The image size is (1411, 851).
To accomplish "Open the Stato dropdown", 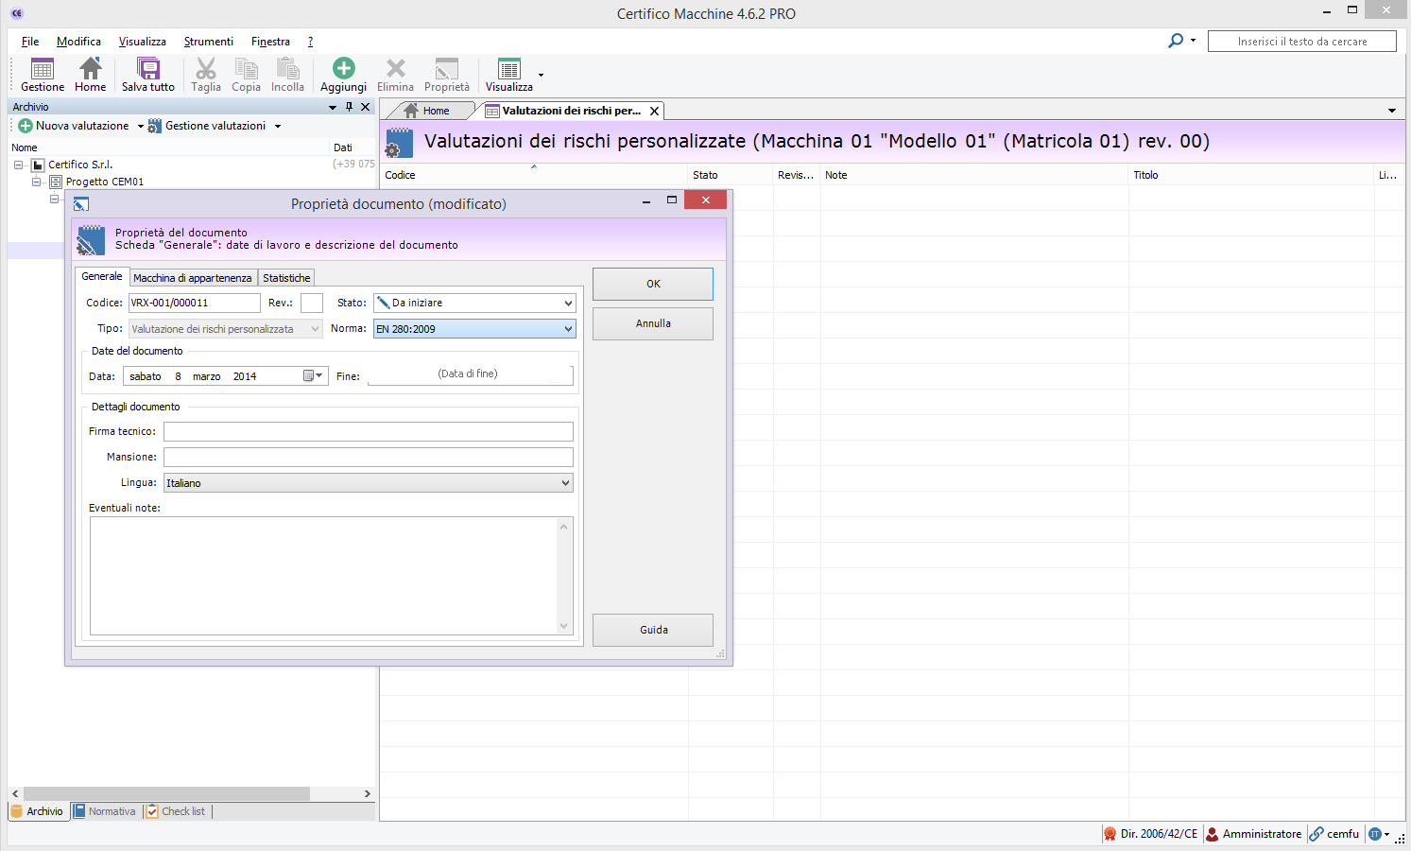I will point(568,303).
